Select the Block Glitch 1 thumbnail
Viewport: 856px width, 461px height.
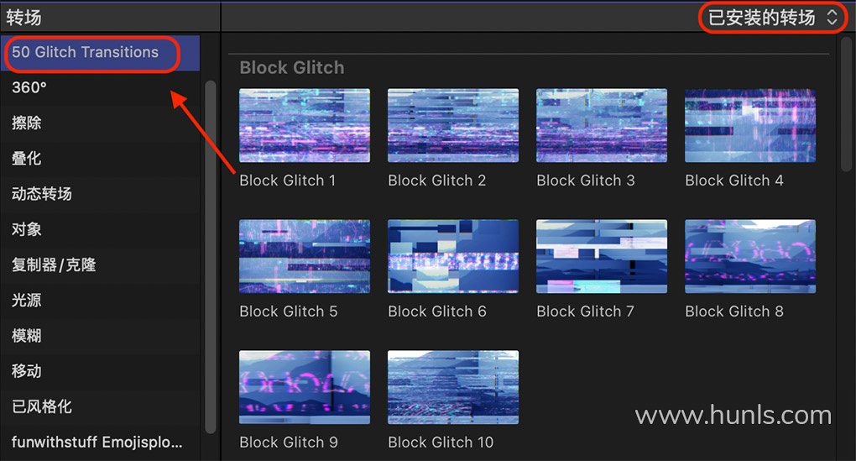[x=305, y=126]
